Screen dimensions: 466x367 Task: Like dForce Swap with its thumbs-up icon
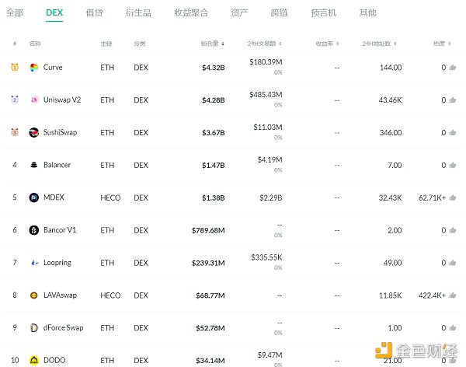pos(453,327)
